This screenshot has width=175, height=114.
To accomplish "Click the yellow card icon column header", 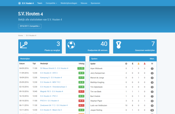I will click(139, 64).
